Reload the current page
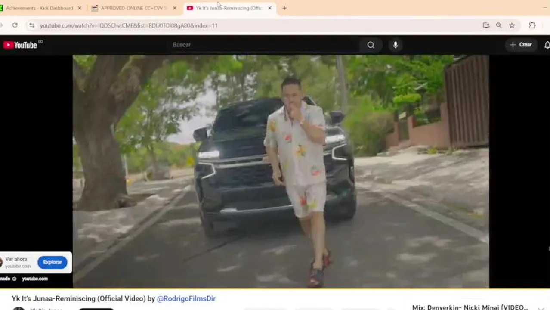This screenshot has height=310, width=550. tap(15, 25)
